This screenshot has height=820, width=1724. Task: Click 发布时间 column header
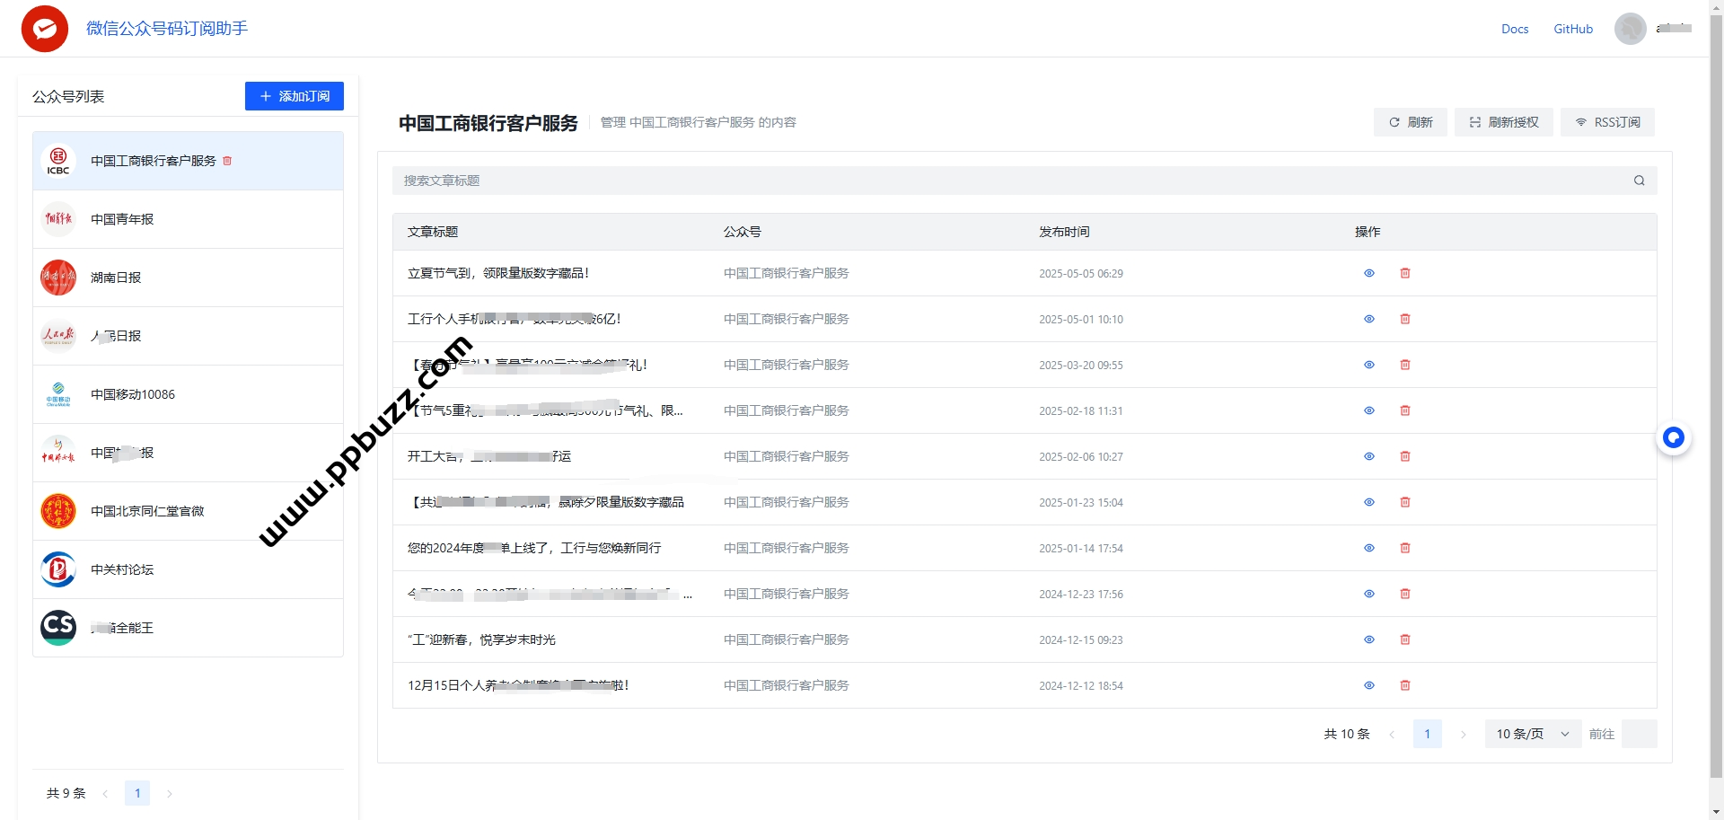1064,232
